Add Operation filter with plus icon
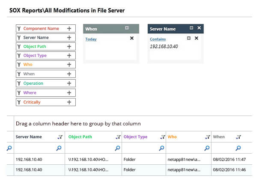Image resolution: width=262 pixels, height=184 pixels. (69, 83)
